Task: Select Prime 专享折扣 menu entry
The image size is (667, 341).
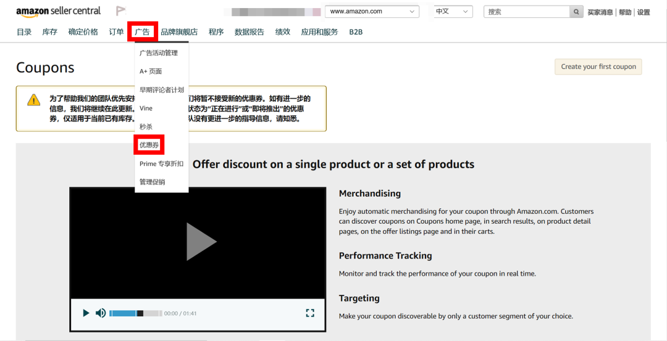Action: pyautogui.click(x=161, y=163)
